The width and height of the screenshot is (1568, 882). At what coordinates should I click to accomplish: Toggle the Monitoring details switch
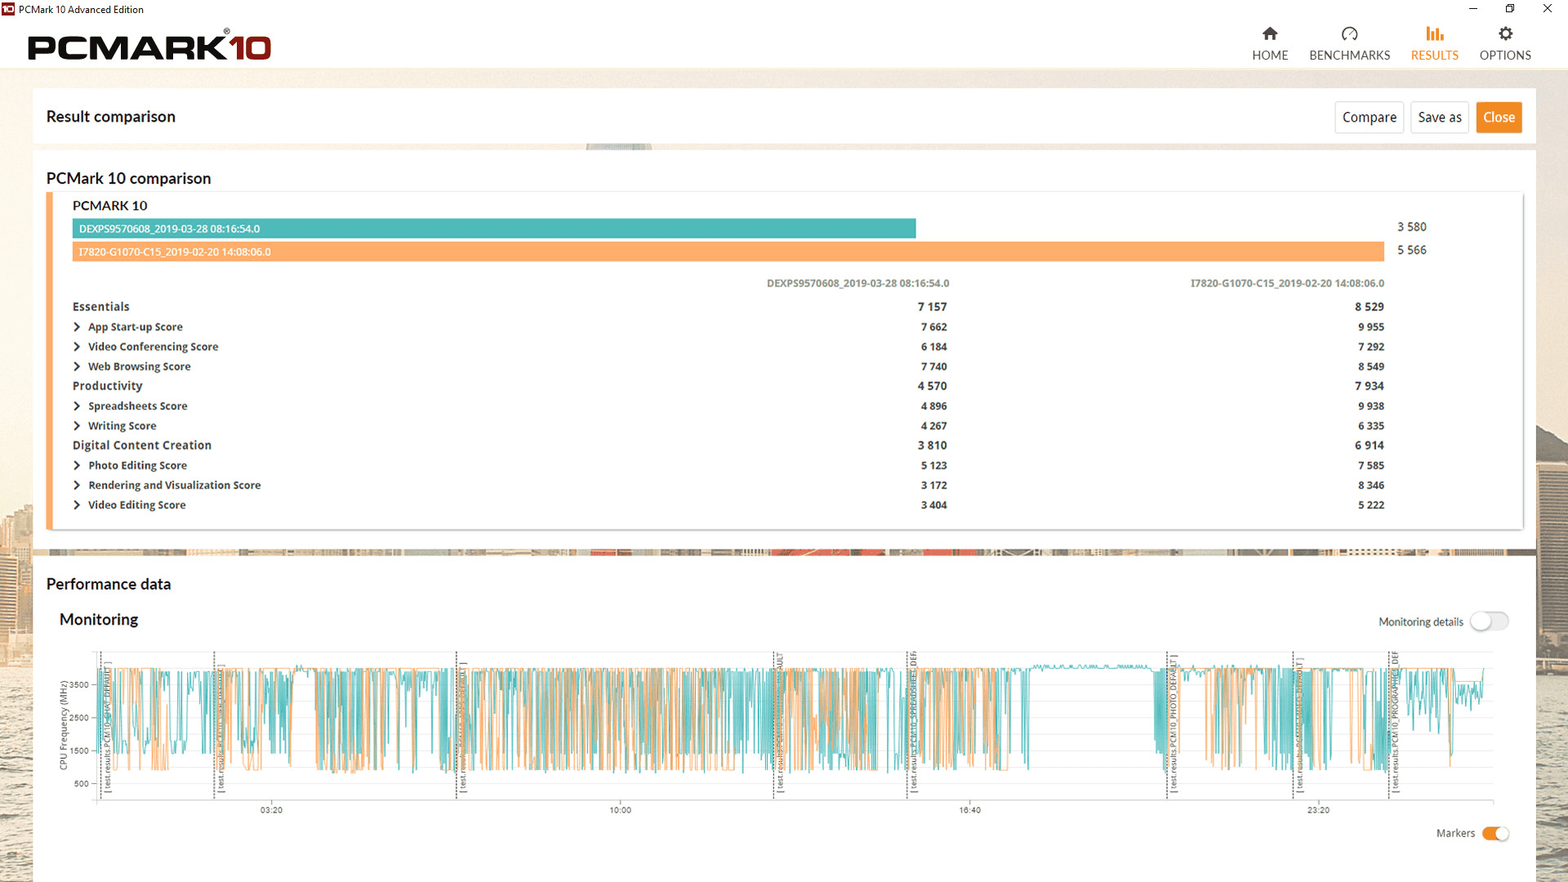pos(1491,621)
